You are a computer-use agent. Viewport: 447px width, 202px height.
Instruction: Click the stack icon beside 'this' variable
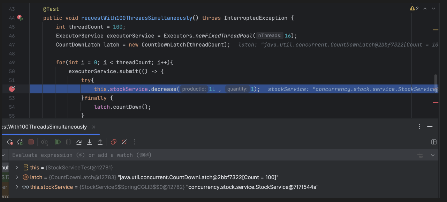pyautogui.click(x=25, y=168)
